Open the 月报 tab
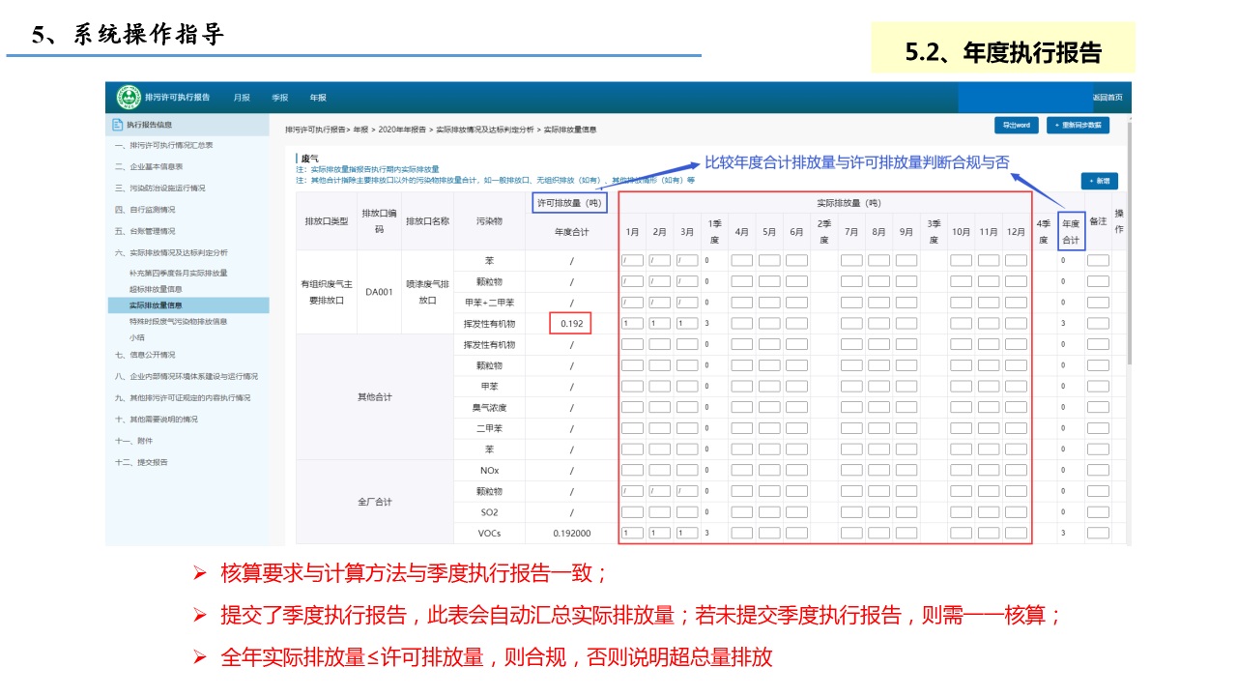1237x696 pixels. (x=242, y=98)
